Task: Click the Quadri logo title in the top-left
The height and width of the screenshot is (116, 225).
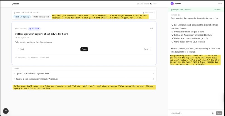Action: [x=15, y=4]
